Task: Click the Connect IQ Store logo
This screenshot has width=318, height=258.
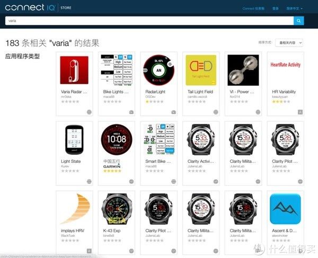Action: [38, 7]
